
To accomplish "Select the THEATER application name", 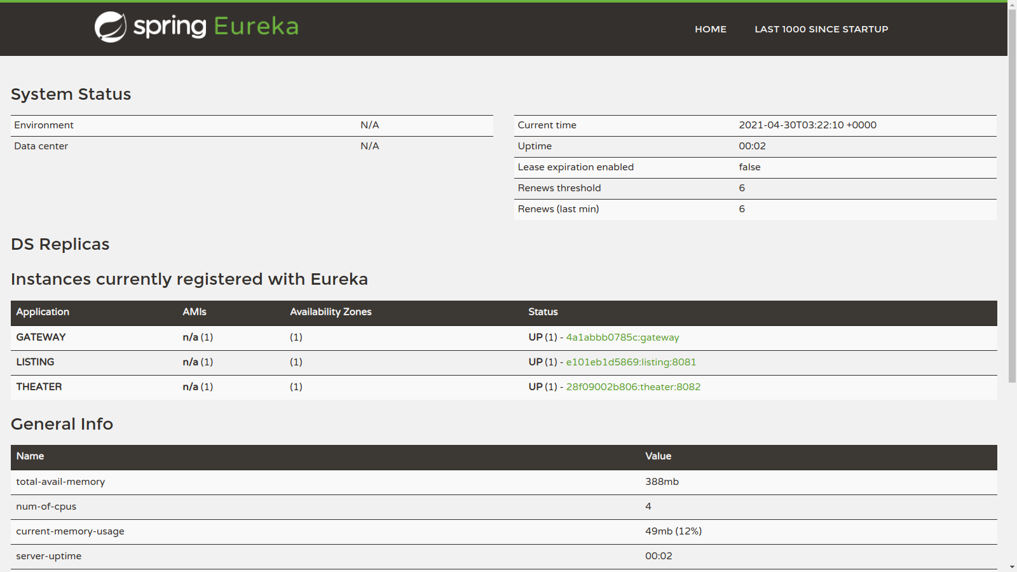I will [39, 387].
